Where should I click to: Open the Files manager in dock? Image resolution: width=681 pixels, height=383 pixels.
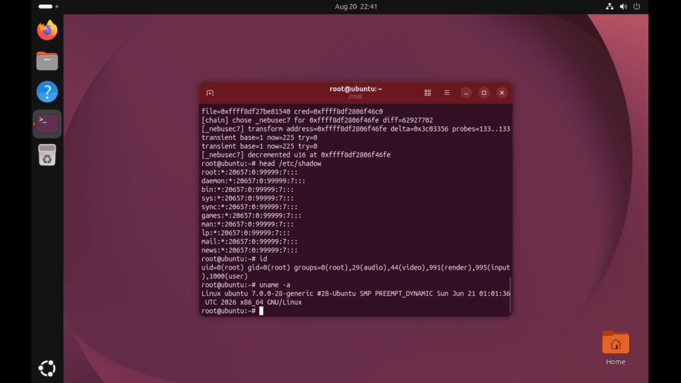[47, 60]
